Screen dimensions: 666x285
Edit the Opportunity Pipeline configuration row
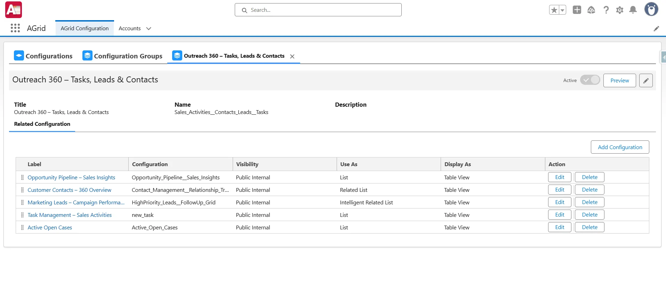560,177
